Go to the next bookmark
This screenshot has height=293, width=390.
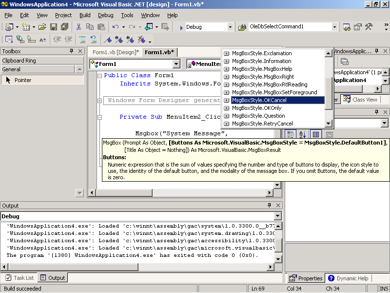pyautogui.click(x=119, y=40)
